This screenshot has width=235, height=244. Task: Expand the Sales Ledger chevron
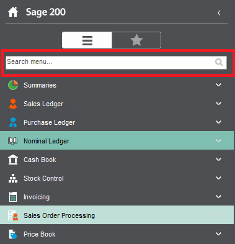click(218, 104)
